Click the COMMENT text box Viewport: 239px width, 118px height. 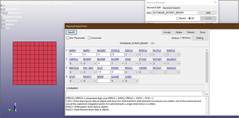[x=135, y=93]
